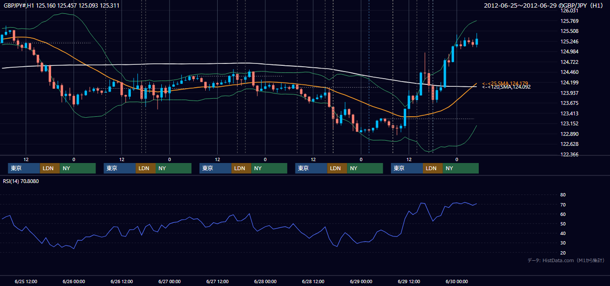Click price axis value 125.508
The image size is (610, 286).
(x=569, y=31)
